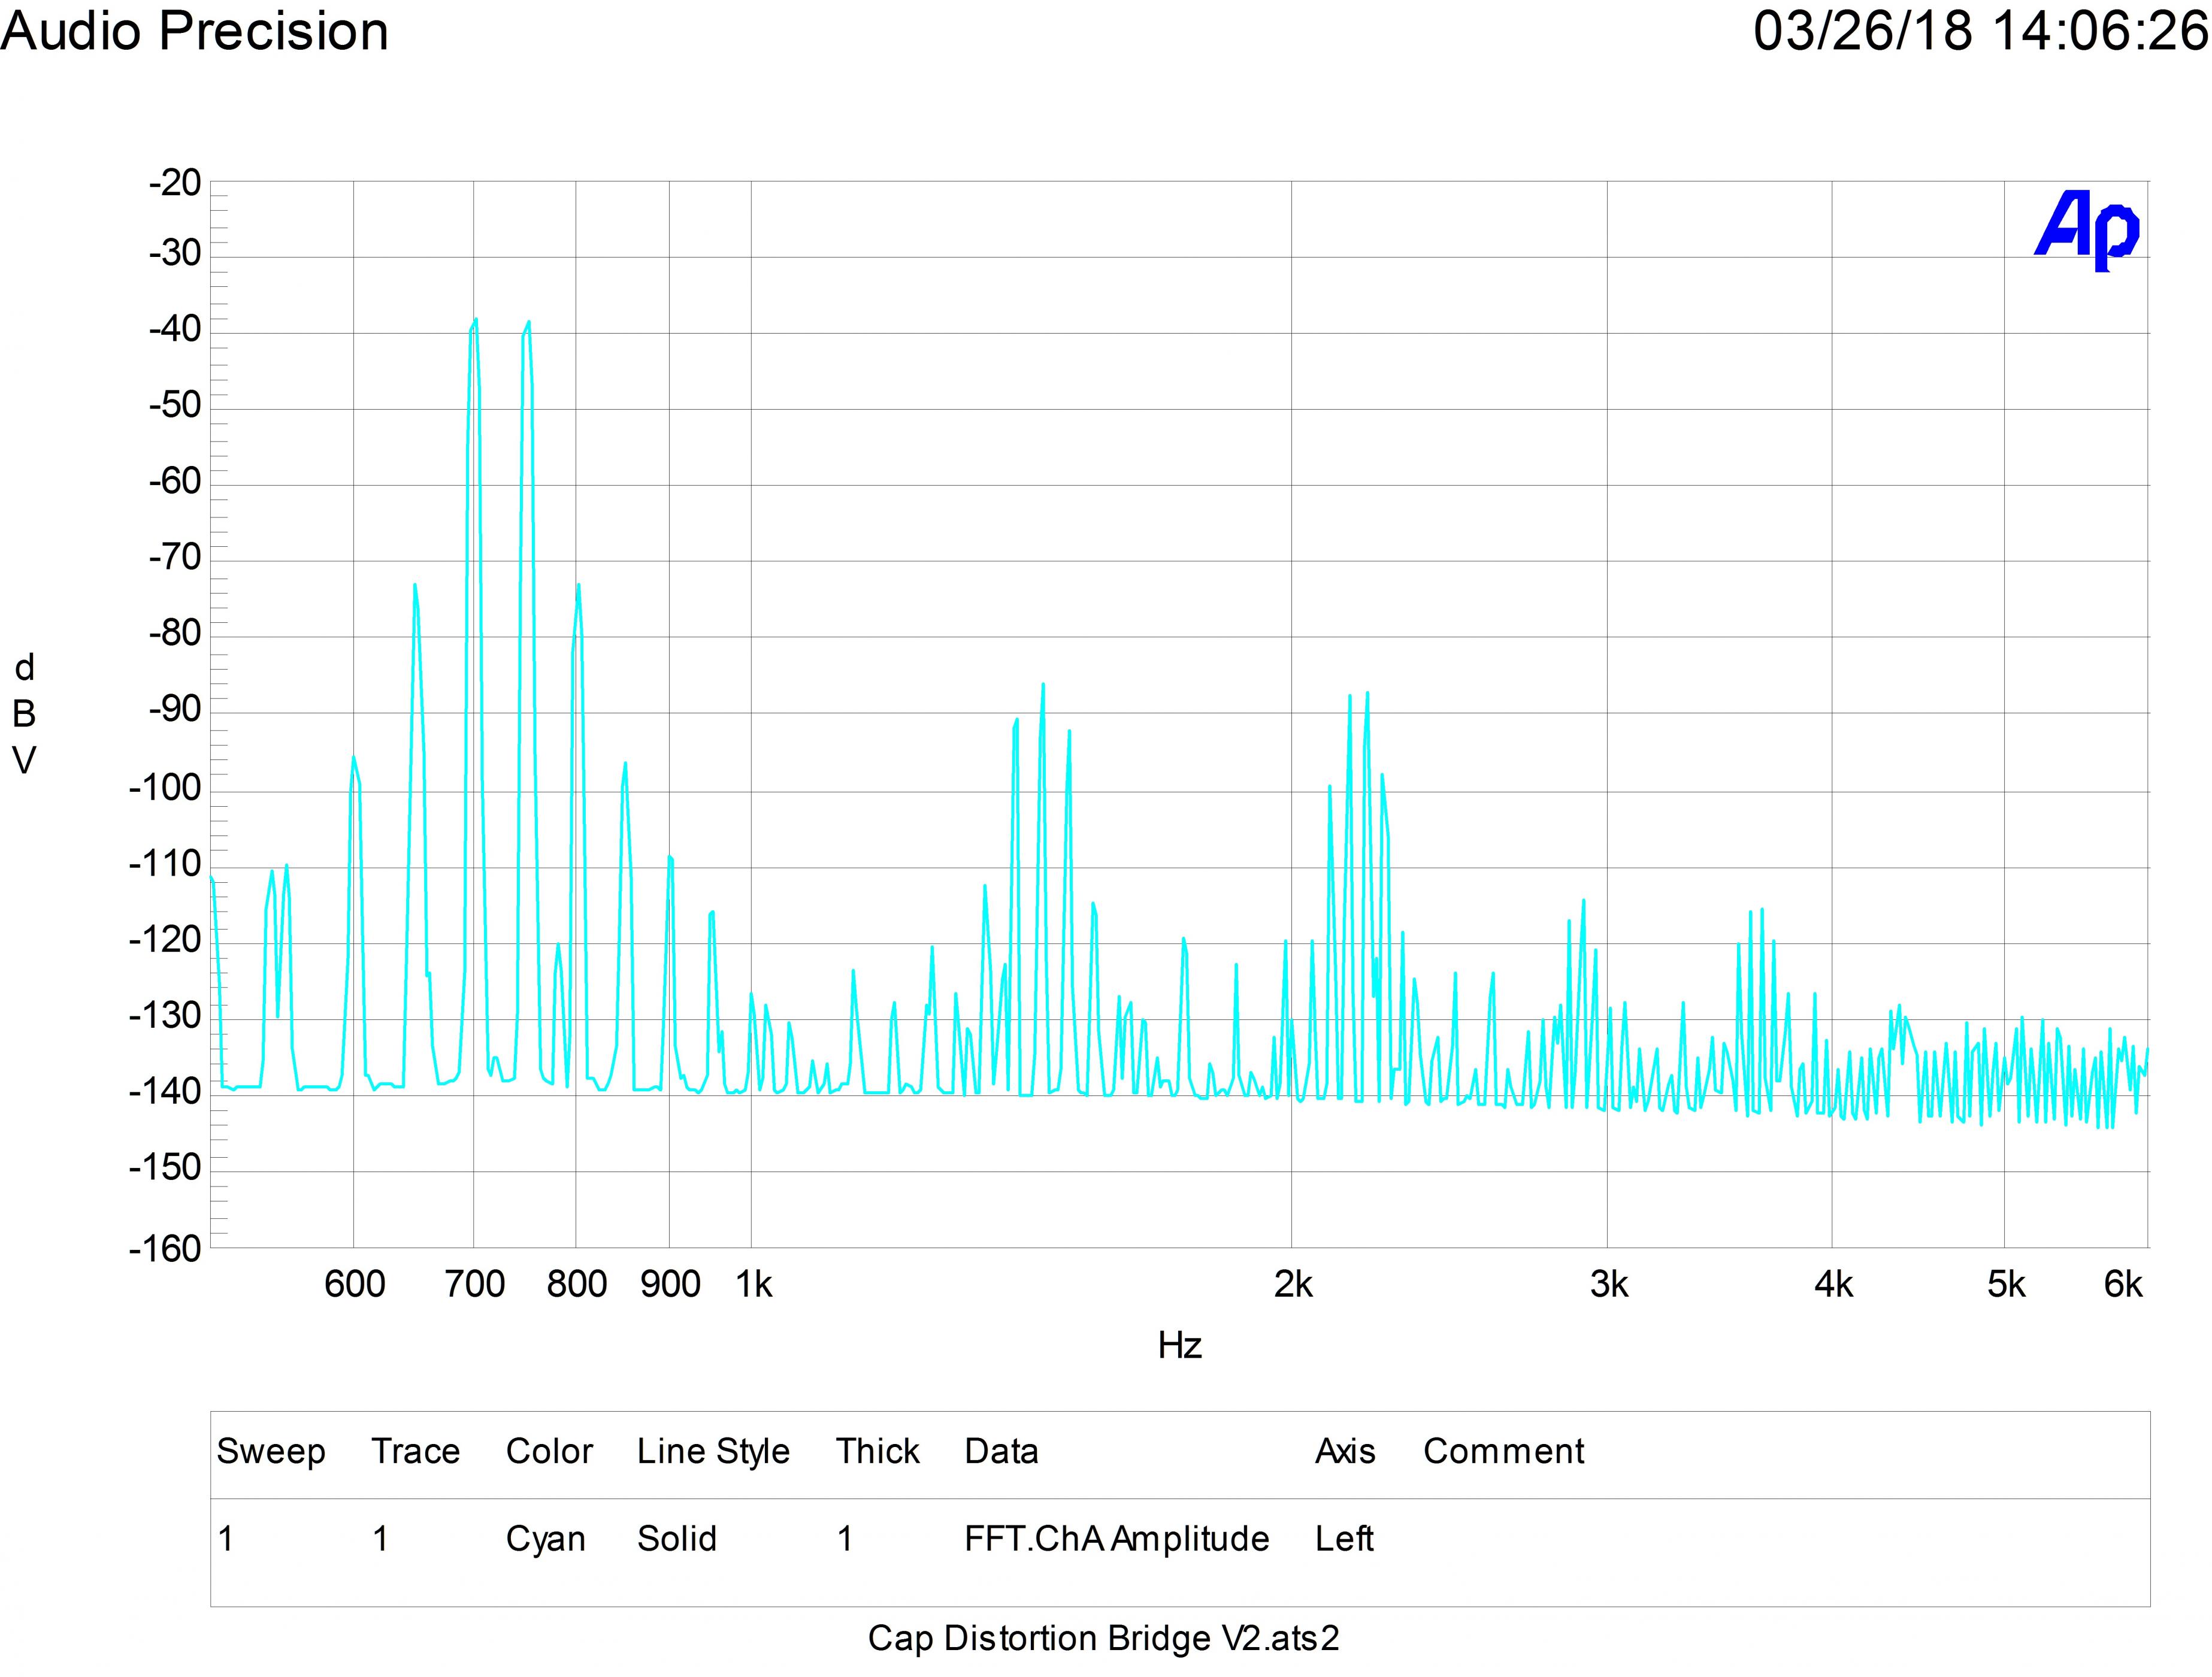Click the -50 y-axis value
Screen dimensions: 2212x1677
click(175, 405)
